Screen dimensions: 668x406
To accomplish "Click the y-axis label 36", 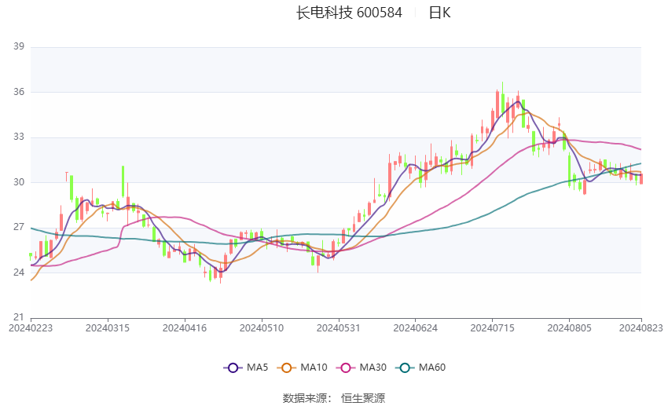I will pos(19,92).
